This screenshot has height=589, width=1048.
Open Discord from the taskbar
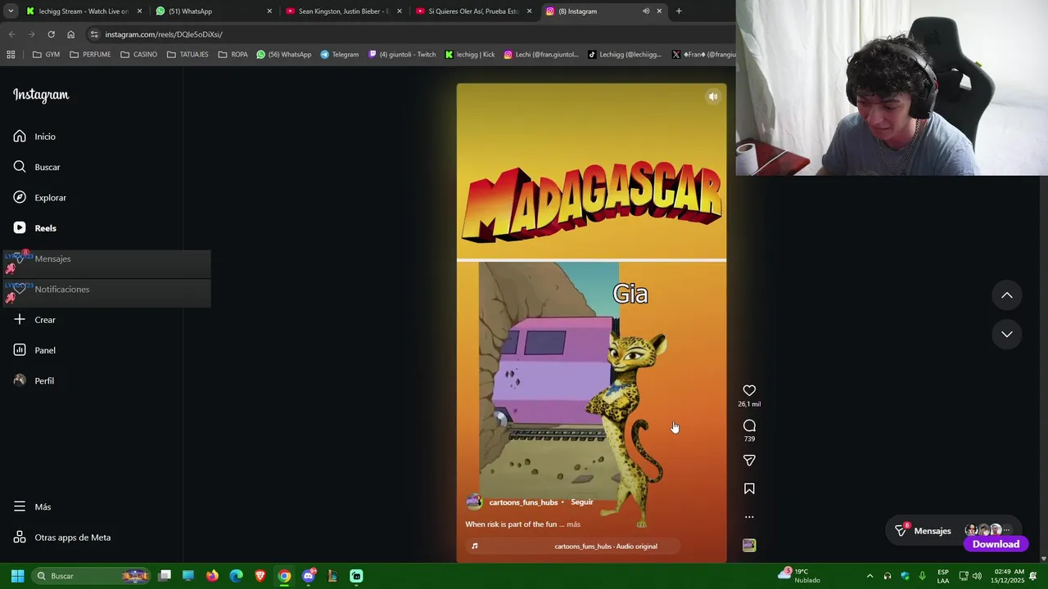coord(309,576)
